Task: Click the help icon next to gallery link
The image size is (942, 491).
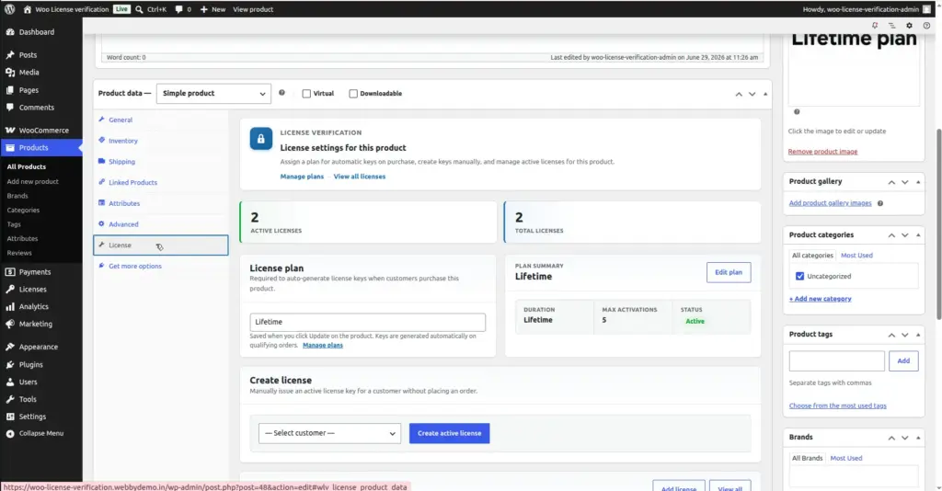Action: coord(880,203)
